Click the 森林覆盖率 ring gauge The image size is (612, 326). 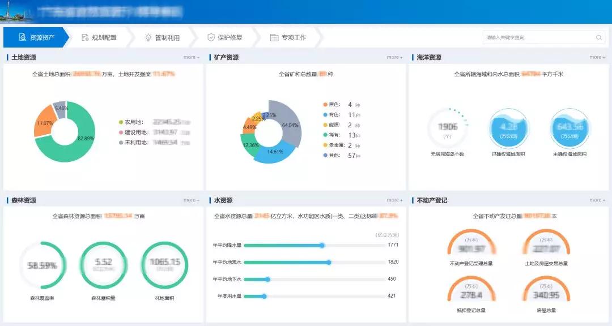(x=42, y=265)
